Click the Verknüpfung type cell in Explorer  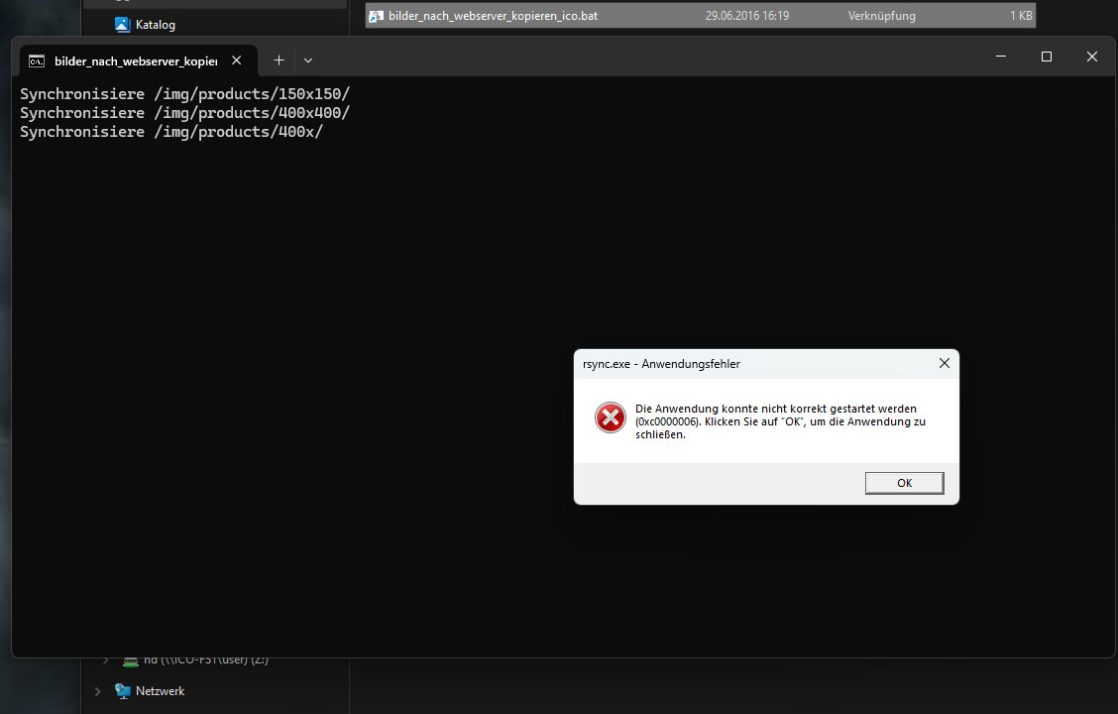coord(881,16)
